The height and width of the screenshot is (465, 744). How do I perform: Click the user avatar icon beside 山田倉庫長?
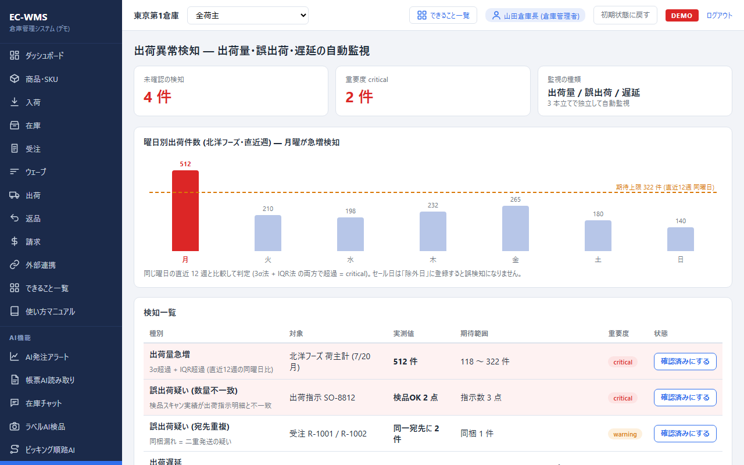(x=496, y=16)
